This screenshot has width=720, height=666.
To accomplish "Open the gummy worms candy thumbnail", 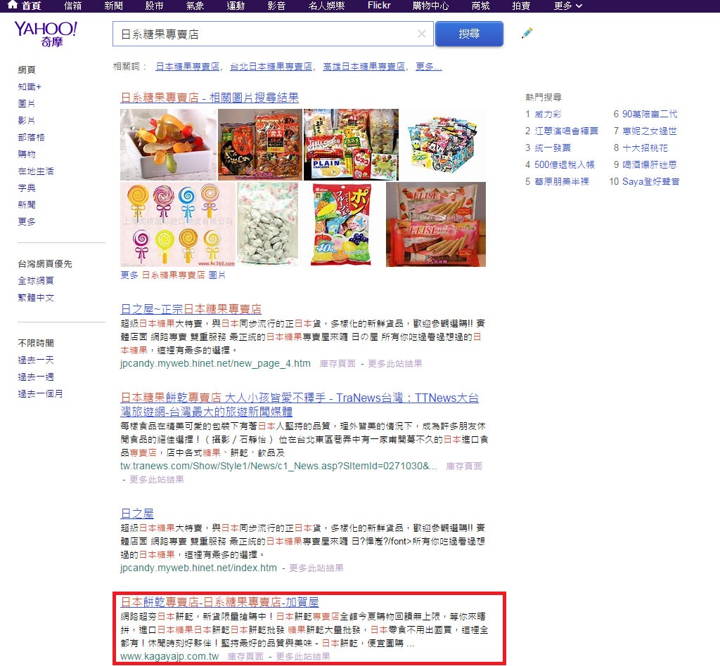I will 168,145.
